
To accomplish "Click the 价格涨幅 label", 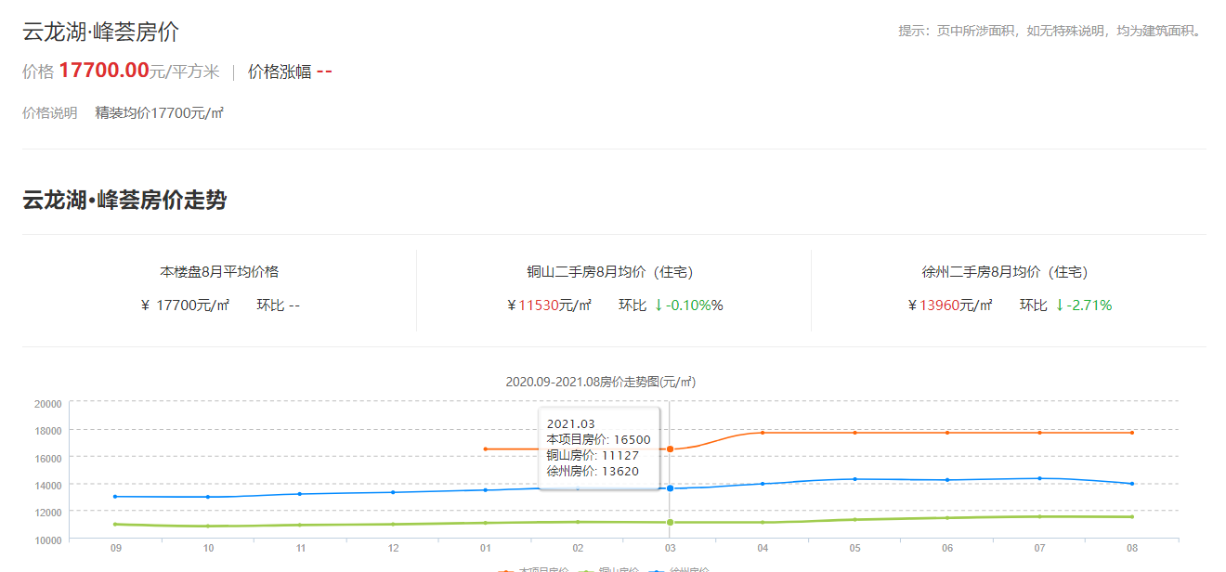I will click(x=280, y=71).
